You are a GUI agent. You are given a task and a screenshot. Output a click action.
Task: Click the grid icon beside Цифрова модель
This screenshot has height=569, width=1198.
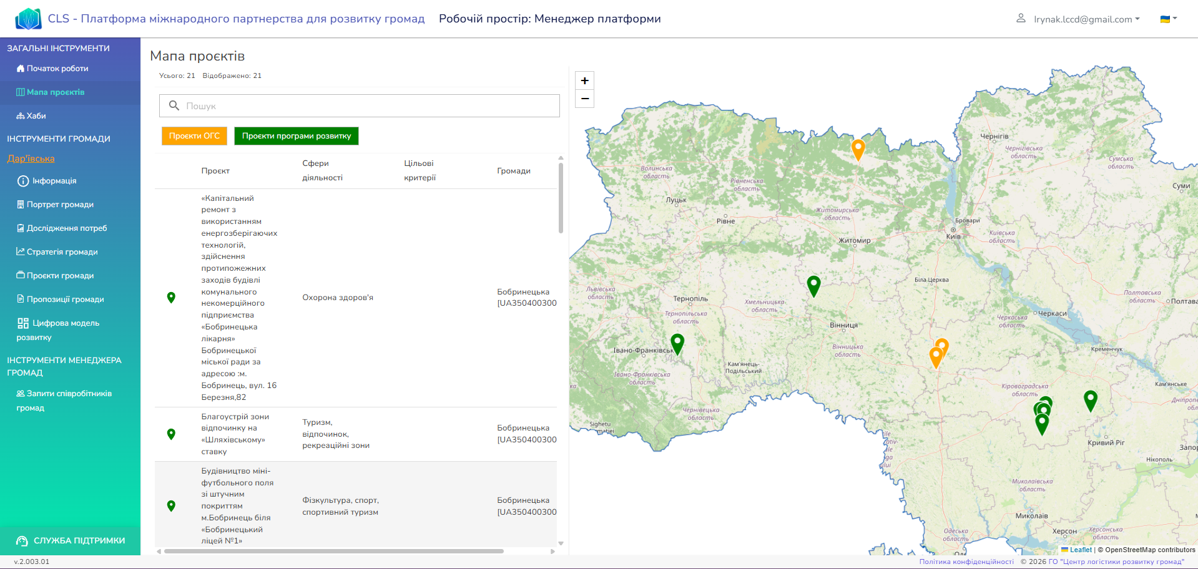23,323
